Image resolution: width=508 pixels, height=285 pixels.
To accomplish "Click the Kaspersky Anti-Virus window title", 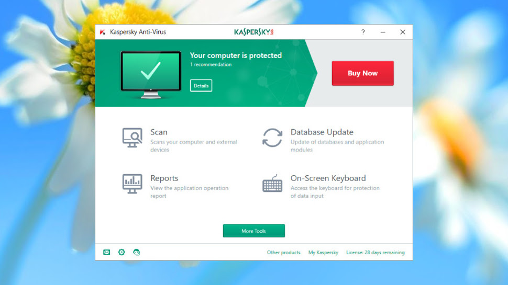I will 138,32.
